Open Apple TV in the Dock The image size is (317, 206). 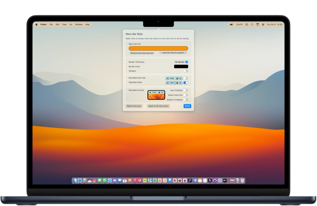click(225, 180)
